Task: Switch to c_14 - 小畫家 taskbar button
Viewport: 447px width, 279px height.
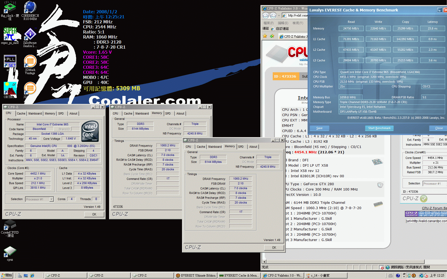Action: click(326, 276)
